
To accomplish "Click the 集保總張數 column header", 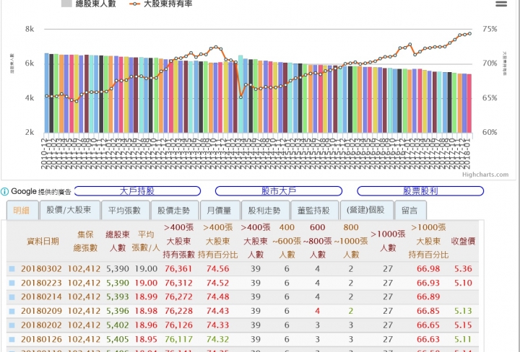I will coord(85,242).
